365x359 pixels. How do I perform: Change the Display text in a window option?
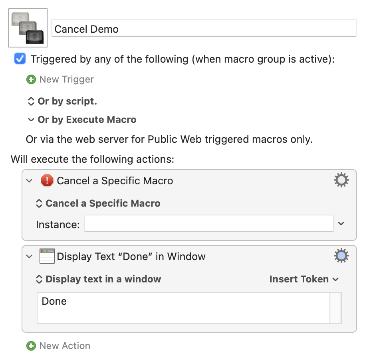99,279
